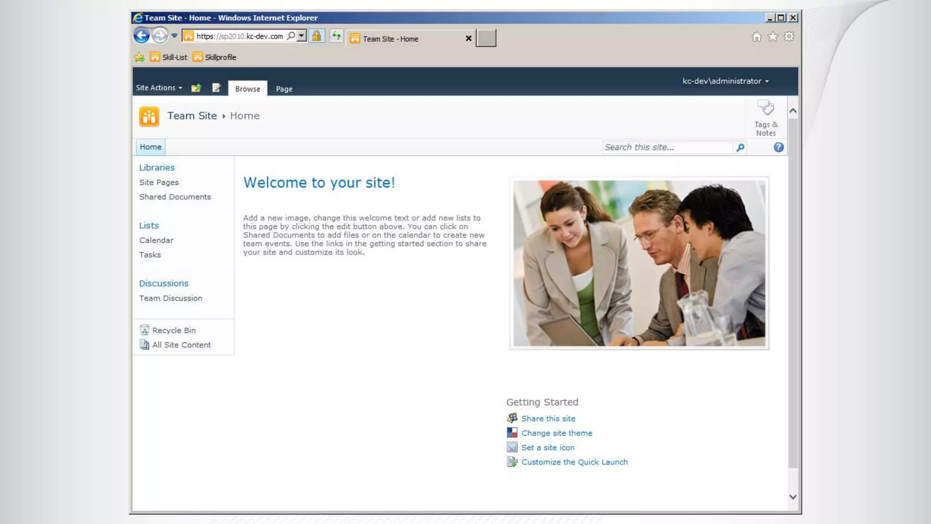Click the Navigate Up folder icon
Image resolution: width=931 pixels, height=524 pixels.
196,88
